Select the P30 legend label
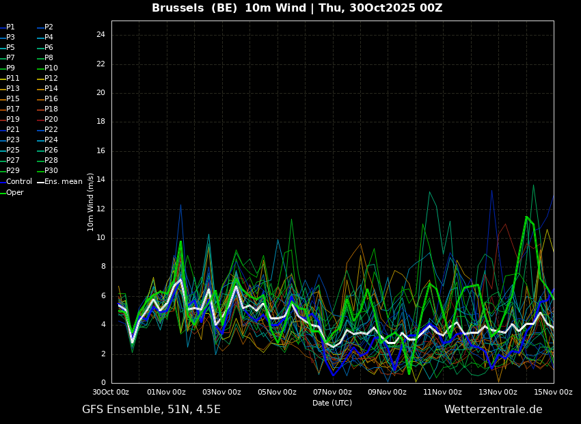The height and width of the screenshot is (424, 581). pos(48,170)
